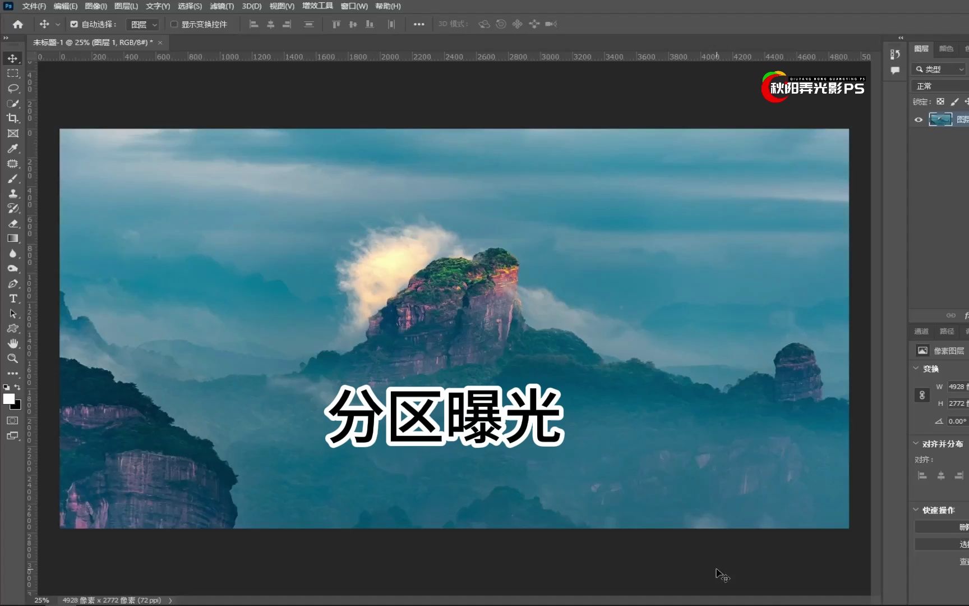
Task: Enable the 自动选择 checkbox
Action: [x=73, y=24]
